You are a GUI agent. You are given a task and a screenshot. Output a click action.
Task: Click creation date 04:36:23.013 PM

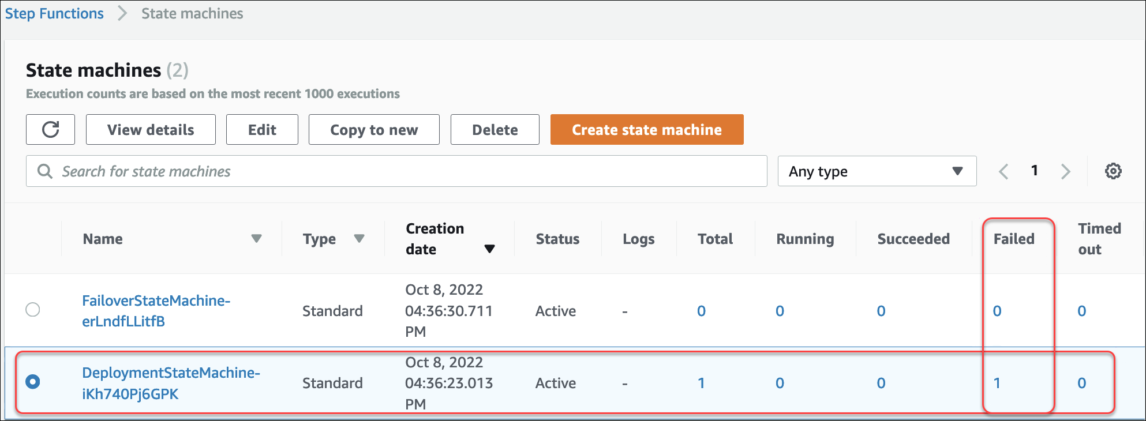449,383
